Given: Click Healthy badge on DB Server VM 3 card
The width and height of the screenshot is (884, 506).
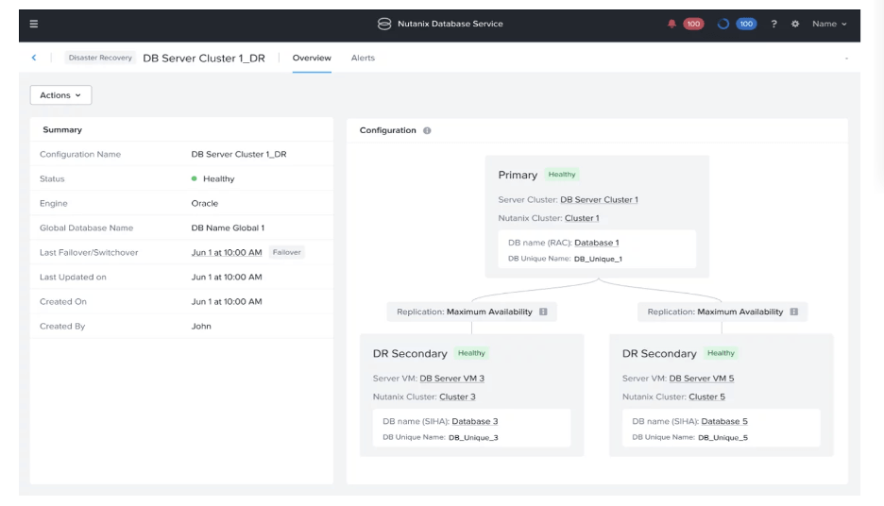Looking at the screenshot, I should [471, 353].
